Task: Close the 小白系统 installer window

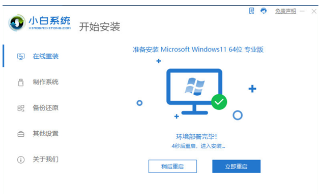Action: pos(314,11)
